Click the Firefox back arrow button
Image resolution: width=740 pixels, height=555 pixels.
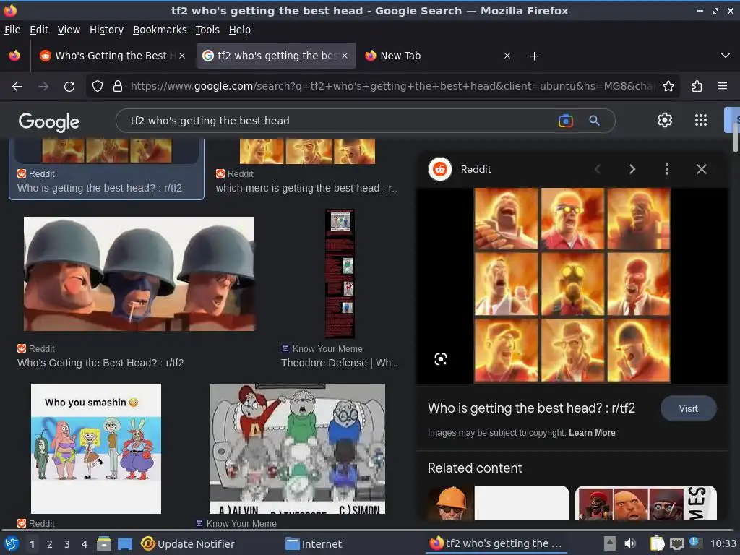pos(17,87)
